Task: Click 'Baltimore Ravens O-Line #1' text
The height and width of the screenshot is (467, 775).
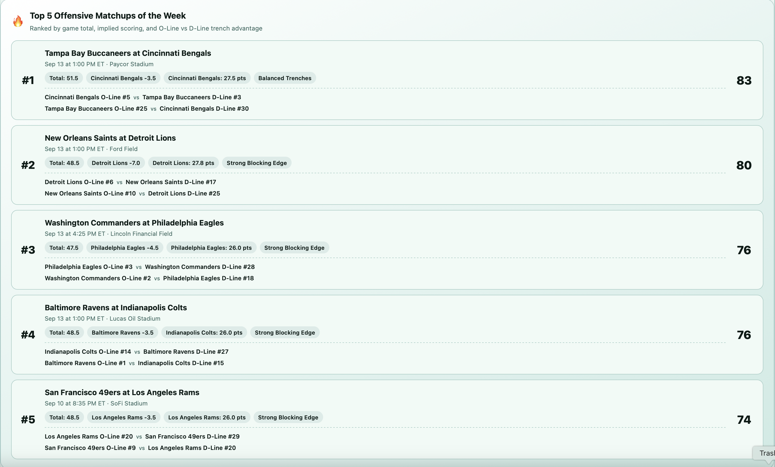Action: point(85,363)
